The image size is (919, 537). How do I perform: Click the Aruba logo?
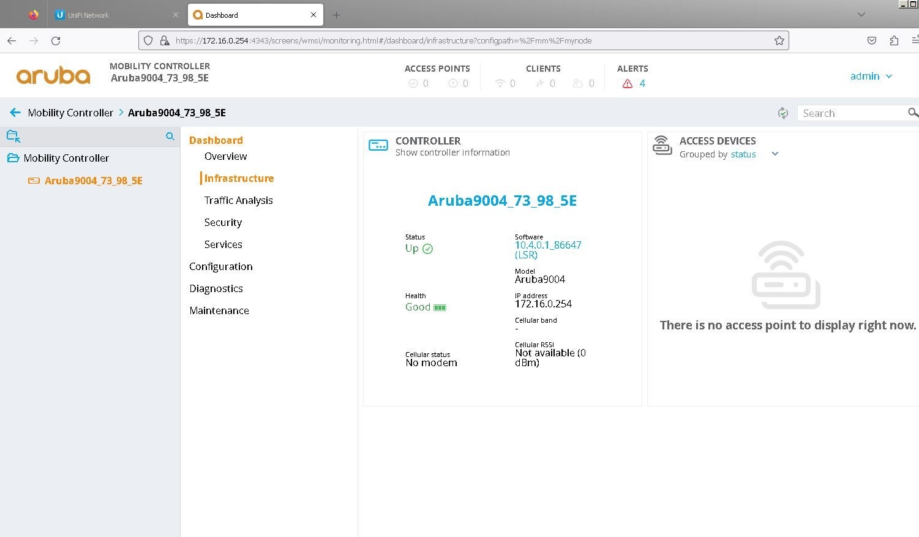(x=53, y=76)
